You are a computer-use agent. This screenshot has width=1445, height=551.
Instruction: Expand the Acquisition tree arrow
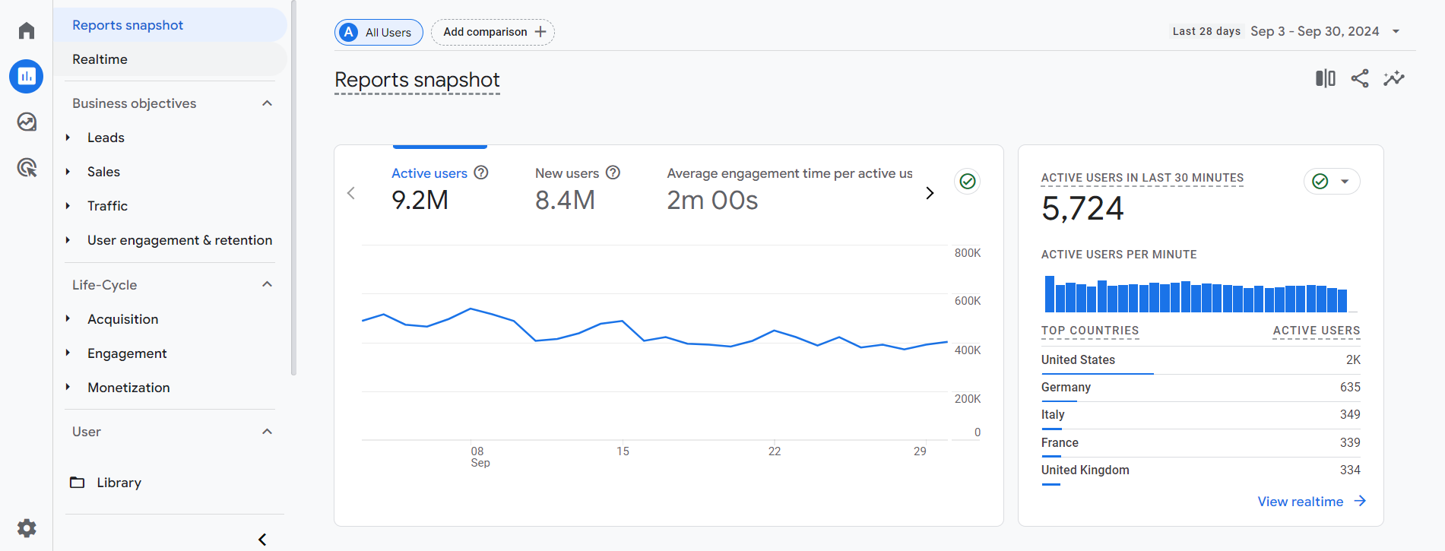pos(68,318)
